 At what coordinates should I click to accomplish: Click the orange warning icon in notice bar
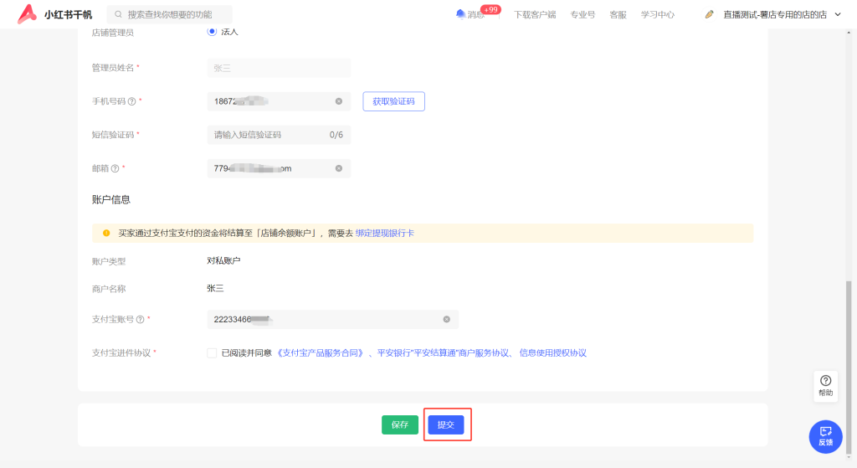(x=106, y=233)
